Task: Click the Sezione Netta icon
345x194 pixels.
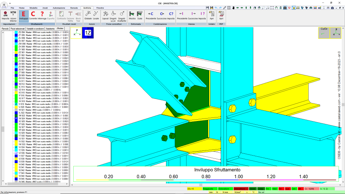Action: pos(70,16)
